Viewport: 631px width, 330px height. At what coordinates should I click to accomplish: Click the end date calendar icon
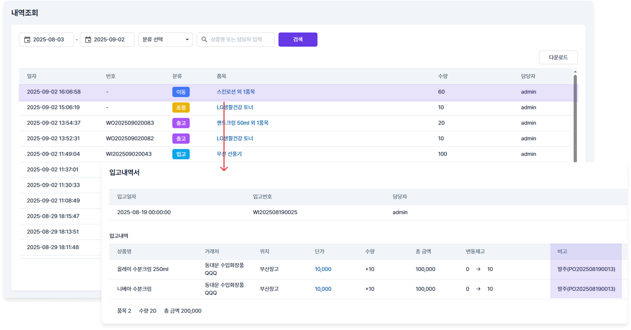pyautogui.click(x=88, y=40)
